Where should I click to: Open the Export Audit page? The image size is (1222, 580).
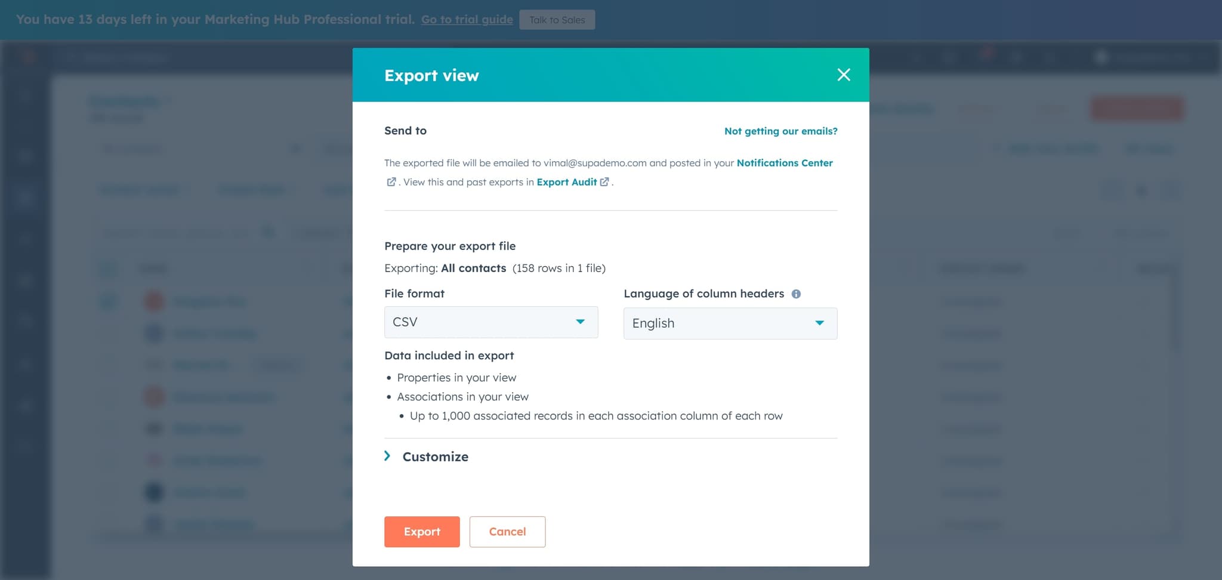coord(567,181)
